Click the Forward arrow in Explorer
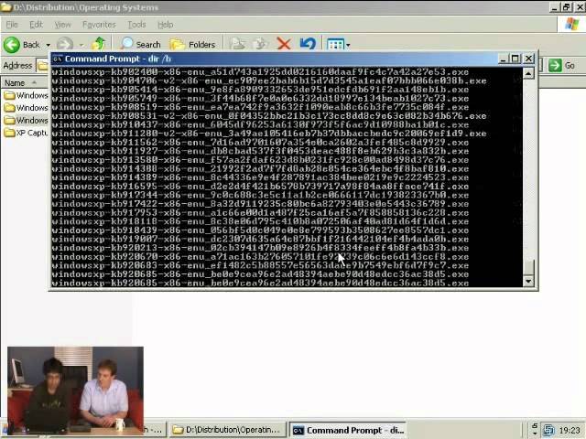The height and width of the screenshot is (439, 586). pyautogui.click(x=65, y=45)
